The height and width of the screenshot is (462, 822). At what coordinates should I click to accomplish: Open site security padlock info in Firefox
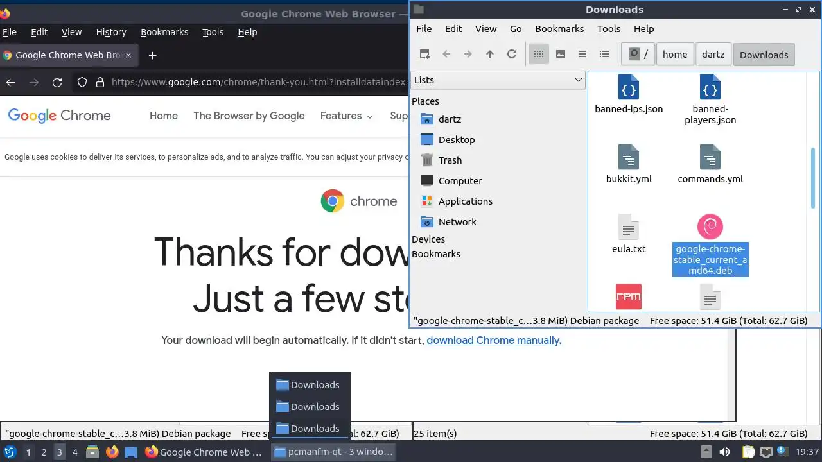(x=100, y=82)
